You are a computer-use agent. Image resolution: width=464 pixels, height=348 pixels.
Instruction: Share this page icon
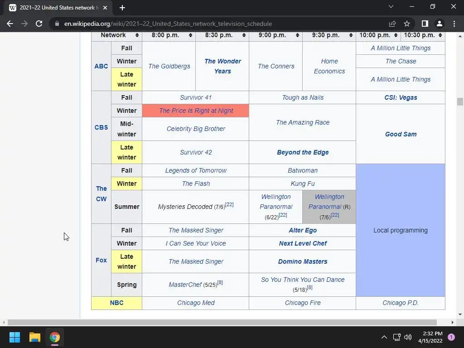392,24
